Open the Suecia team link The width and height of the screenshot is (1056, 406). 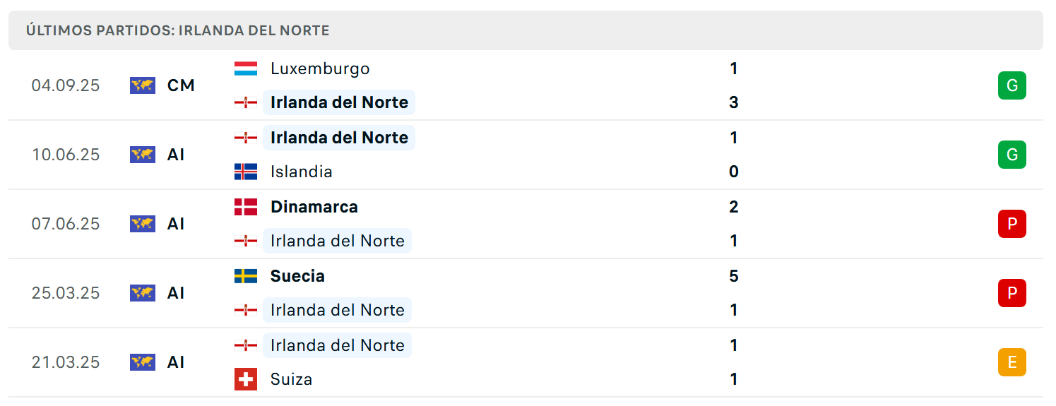297,276
